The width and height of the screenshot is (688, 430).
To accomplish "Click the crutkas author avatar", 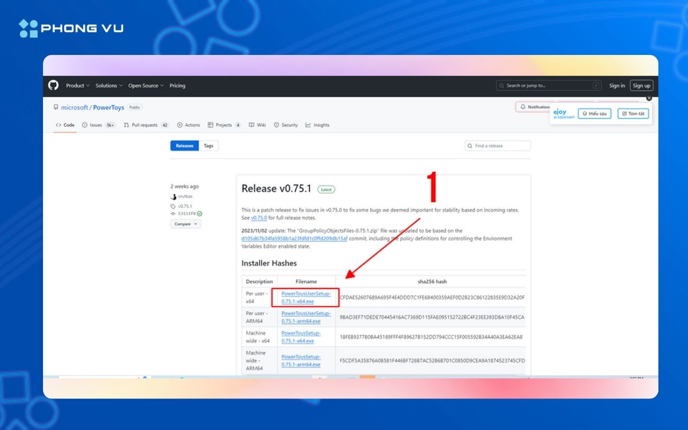I will click(173, 196).
